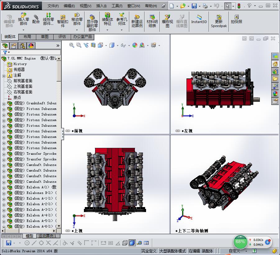Click the feature tree vertical scrollbar thumb
Viewport: 280px width, 255px height.
pos(59,71)
